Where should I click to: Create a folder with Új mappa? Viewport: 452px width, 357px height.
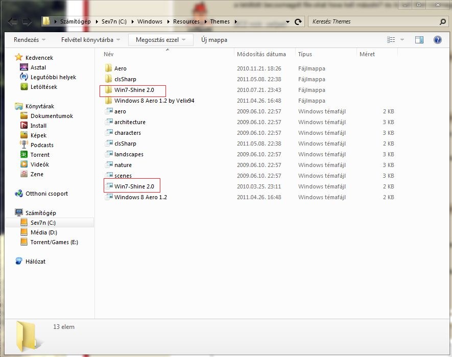[214, 40]
